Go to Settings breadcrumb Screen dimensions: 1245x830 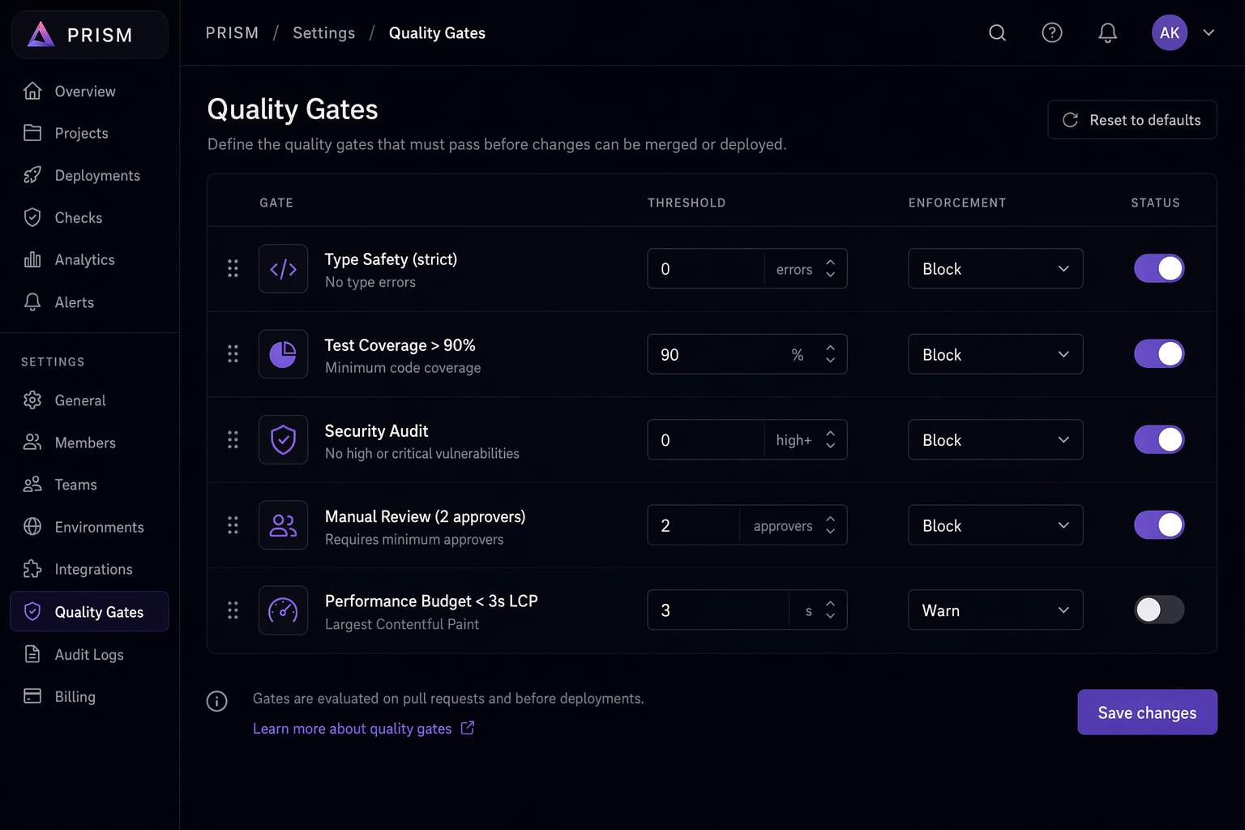[323, 32]
